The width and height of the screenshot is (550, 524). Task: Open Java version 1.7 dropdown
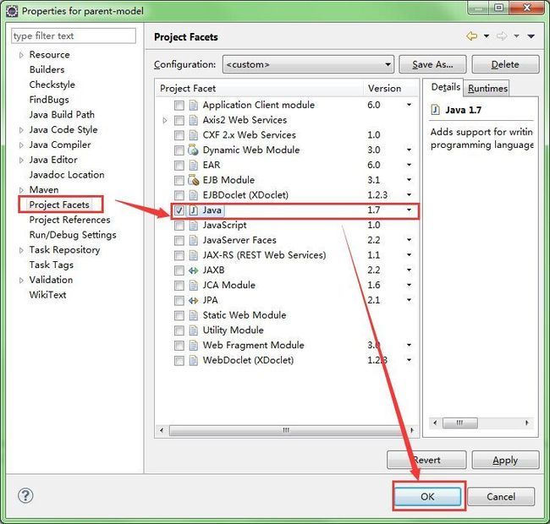pos(409,210)
